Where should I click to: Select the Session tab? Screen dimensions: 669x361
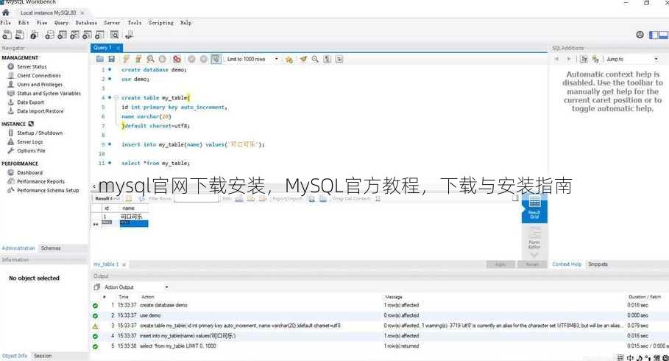pyautogui.click(x=43, y=355)
